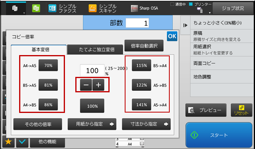Open the green simple copy icon
The image size is (255, 149).
pos(36,8)
